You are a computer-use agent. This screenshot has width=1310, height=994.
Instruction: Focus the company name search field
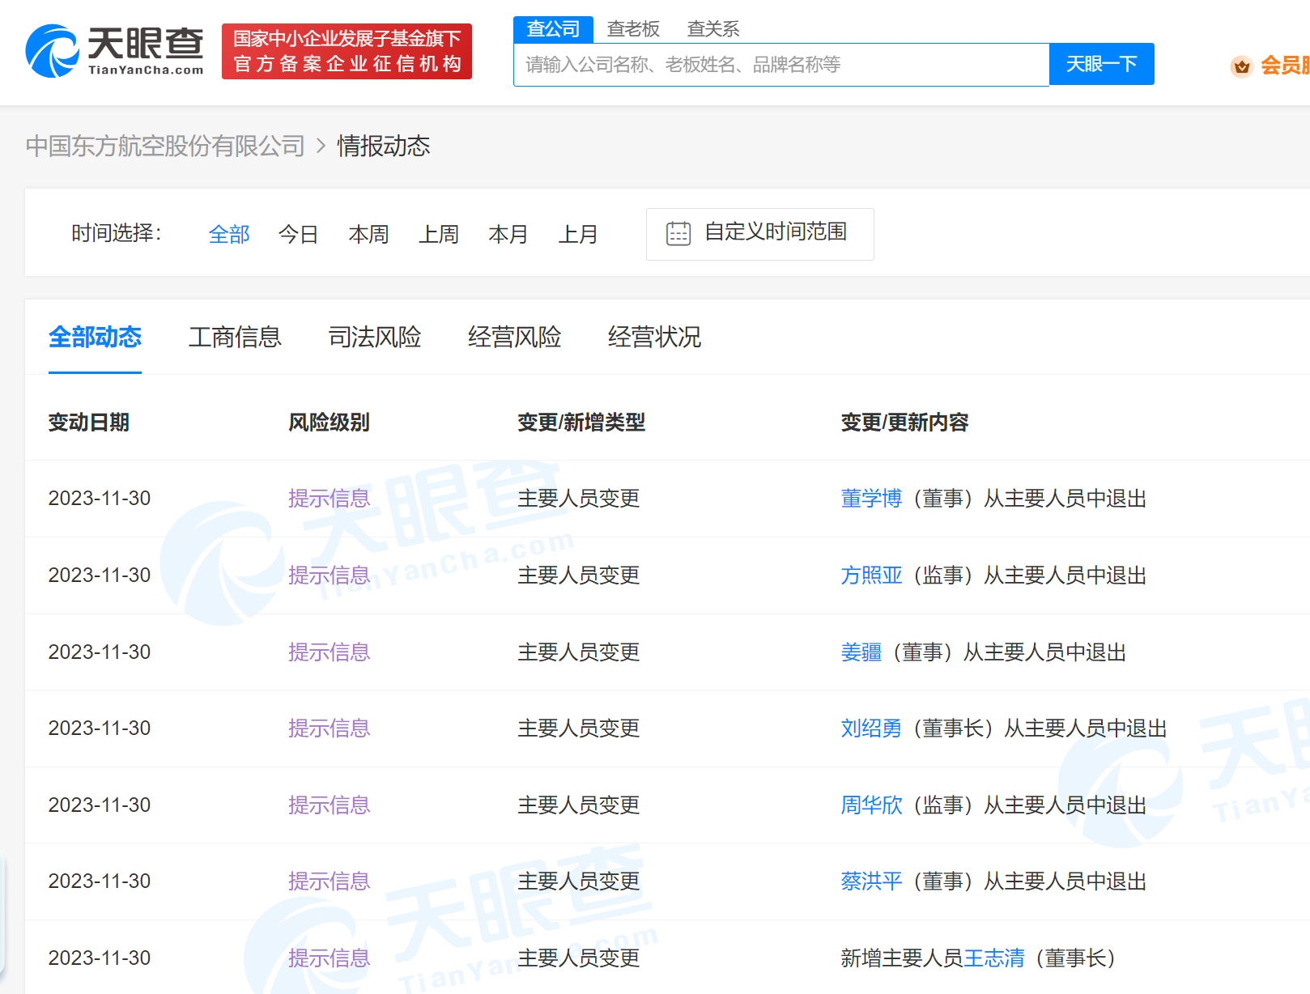coord(780,65)
